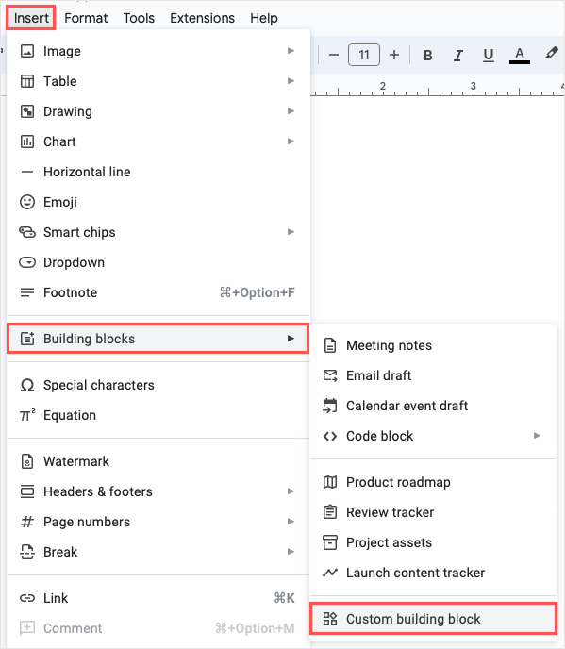Expand the Smart chips submenu
Viewport: 565px width, 649px height.
point(158,232)
